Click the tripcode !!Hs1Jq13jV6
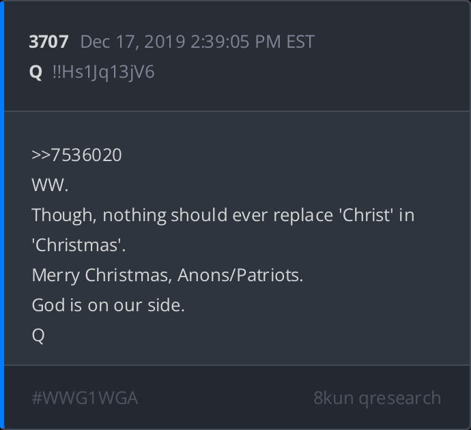This screenshot has width=471, height=430. click(x=103, y=72)
